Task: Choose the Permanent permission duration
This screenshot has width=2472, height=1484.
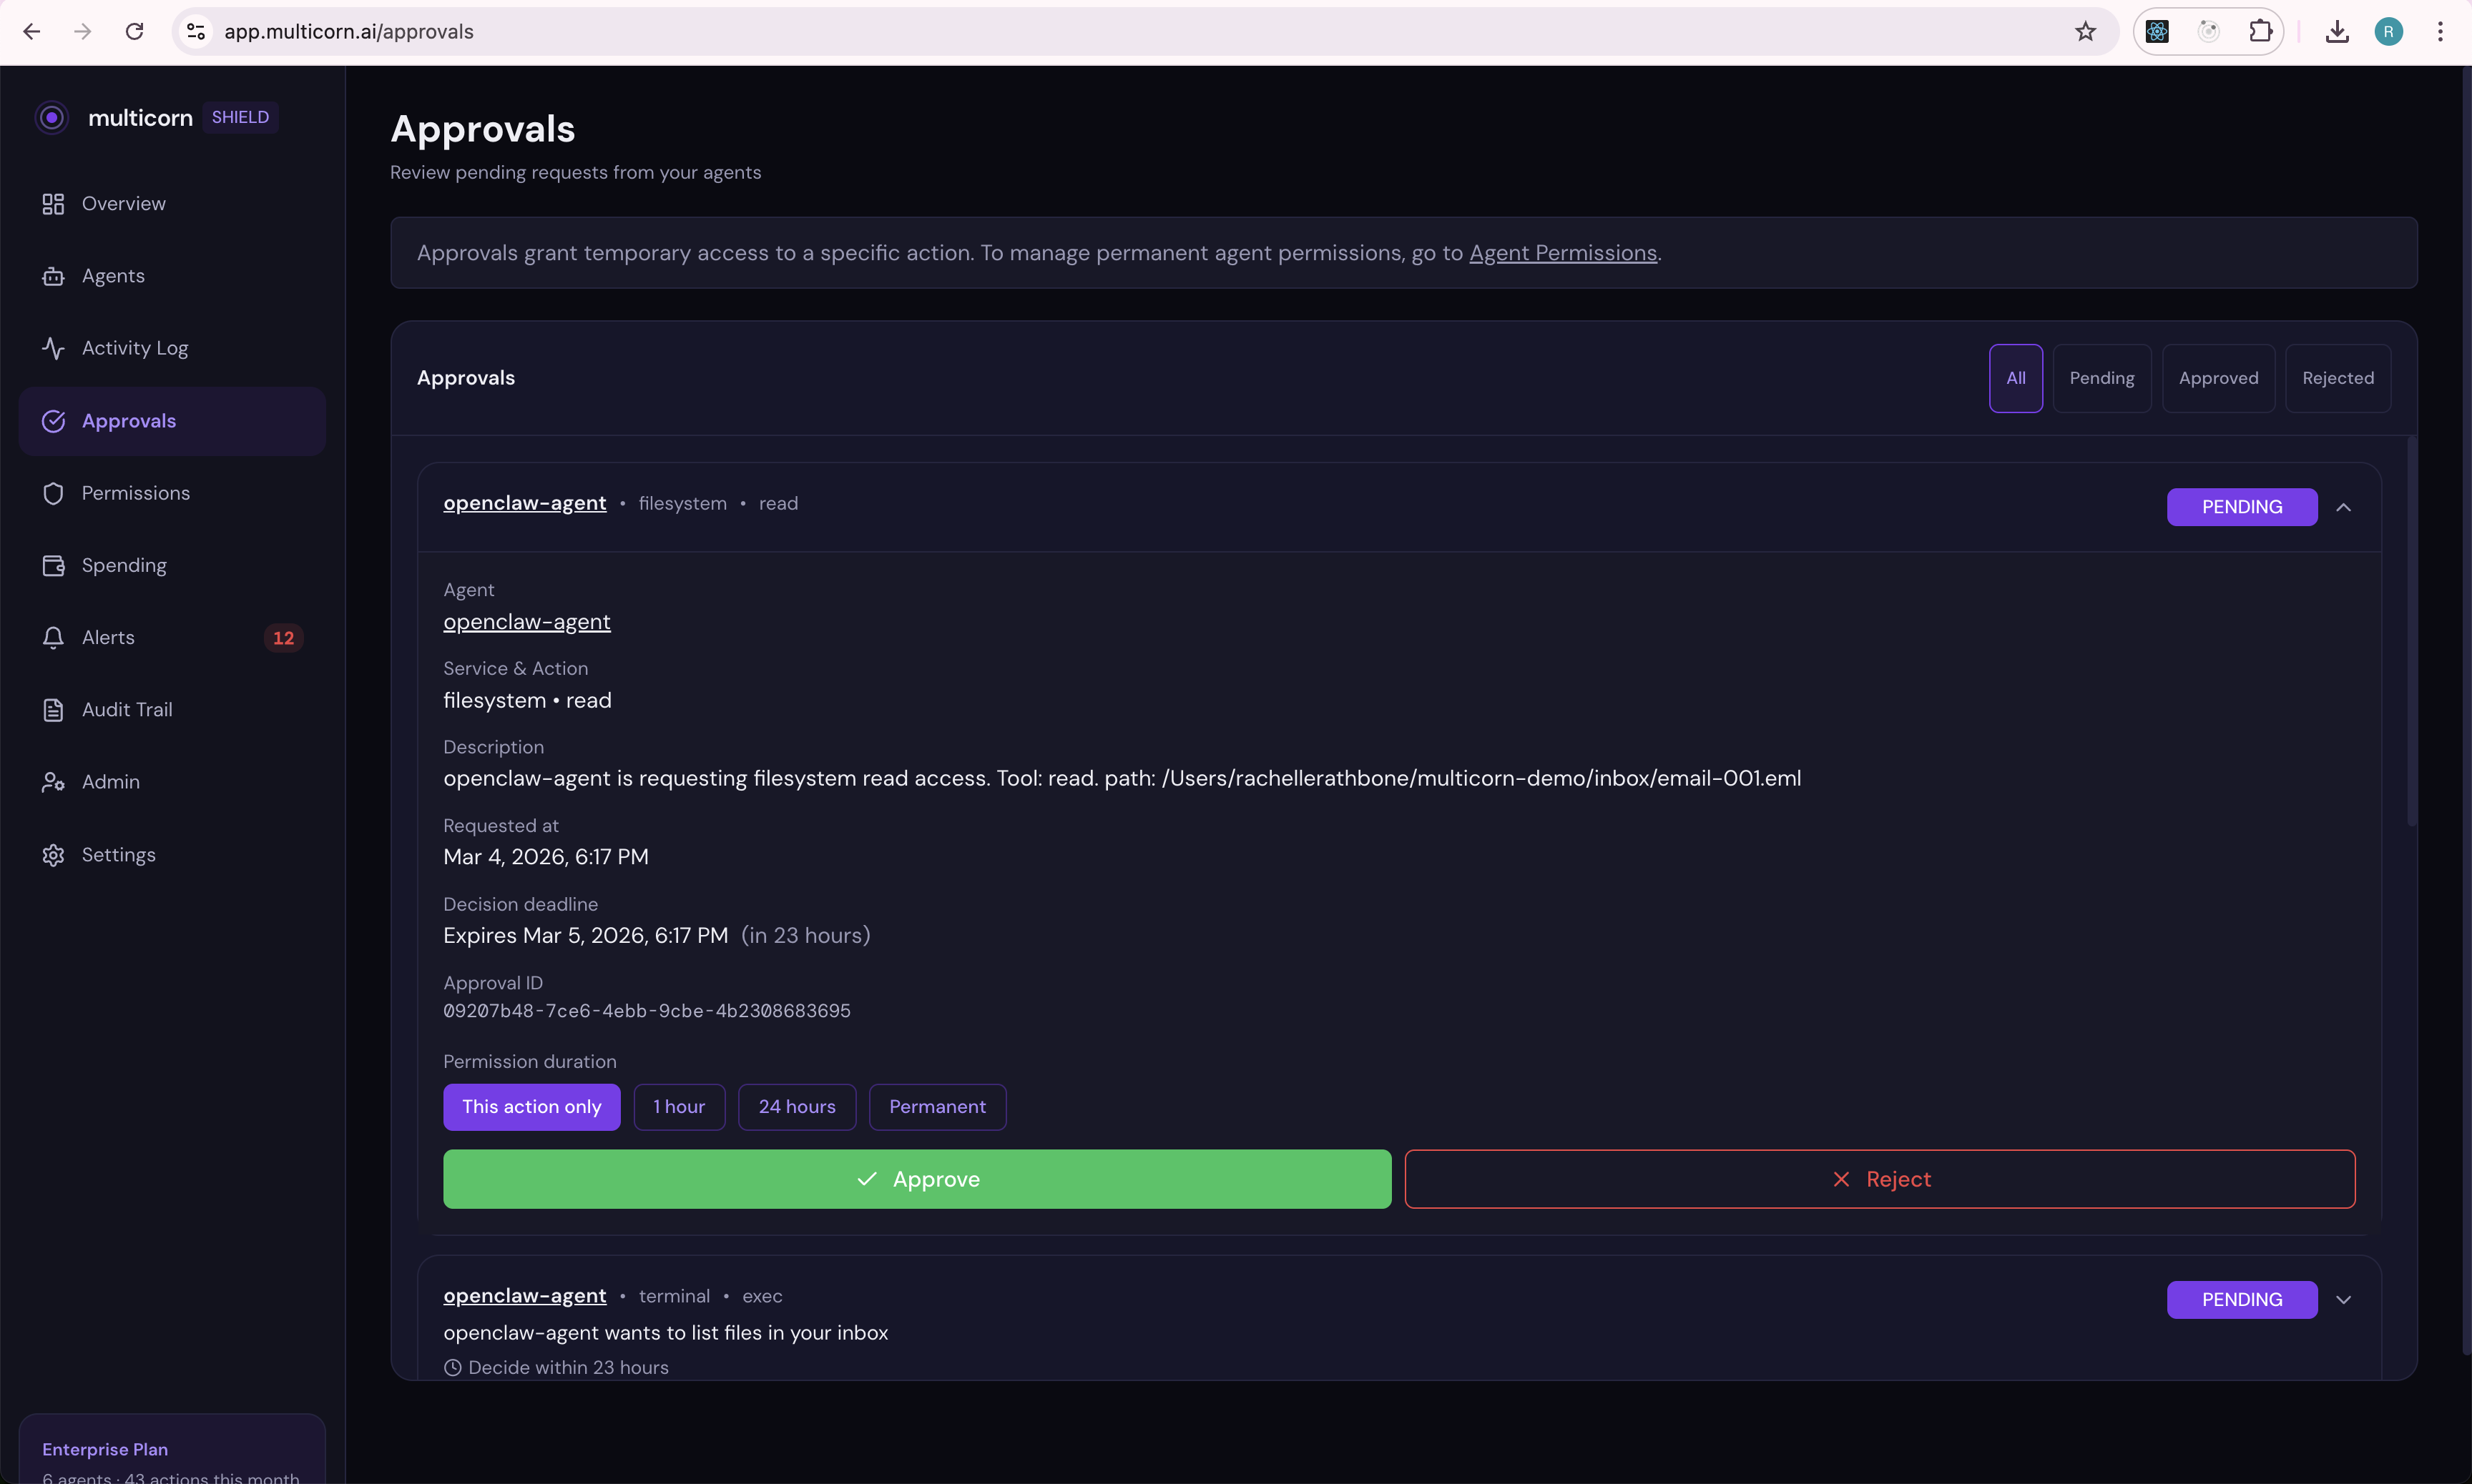Action: (936, 1106)
